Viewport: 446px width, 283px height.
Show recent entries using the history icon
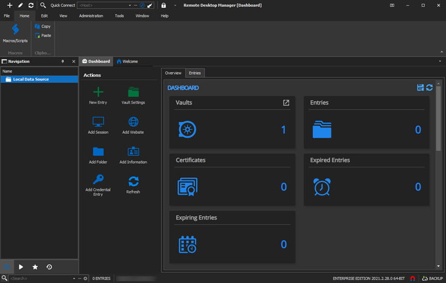click(49, 267)
